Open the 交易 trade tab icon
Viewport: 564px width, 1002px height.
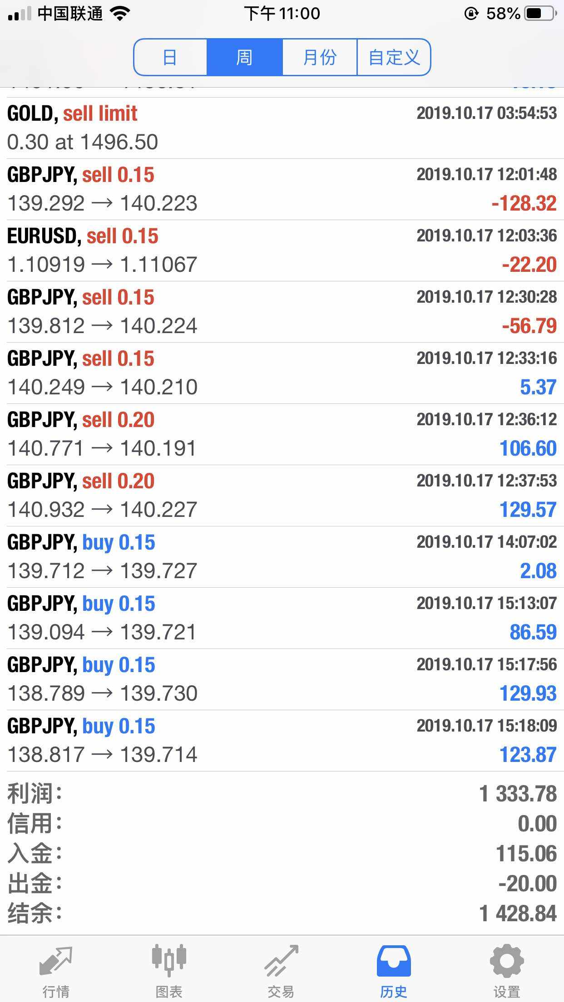(x=282, y=961)
